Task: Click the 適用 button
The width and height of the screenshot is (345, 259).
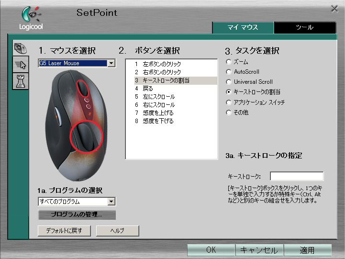Action: 307,250
